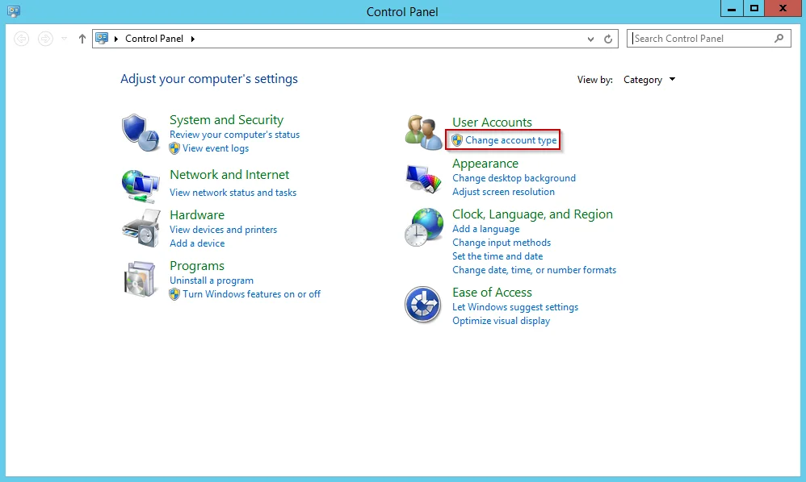The width and height of the screenshot is (806, 482).
Task: Open the Adjust screen resolution link
Action: point(503,192)
